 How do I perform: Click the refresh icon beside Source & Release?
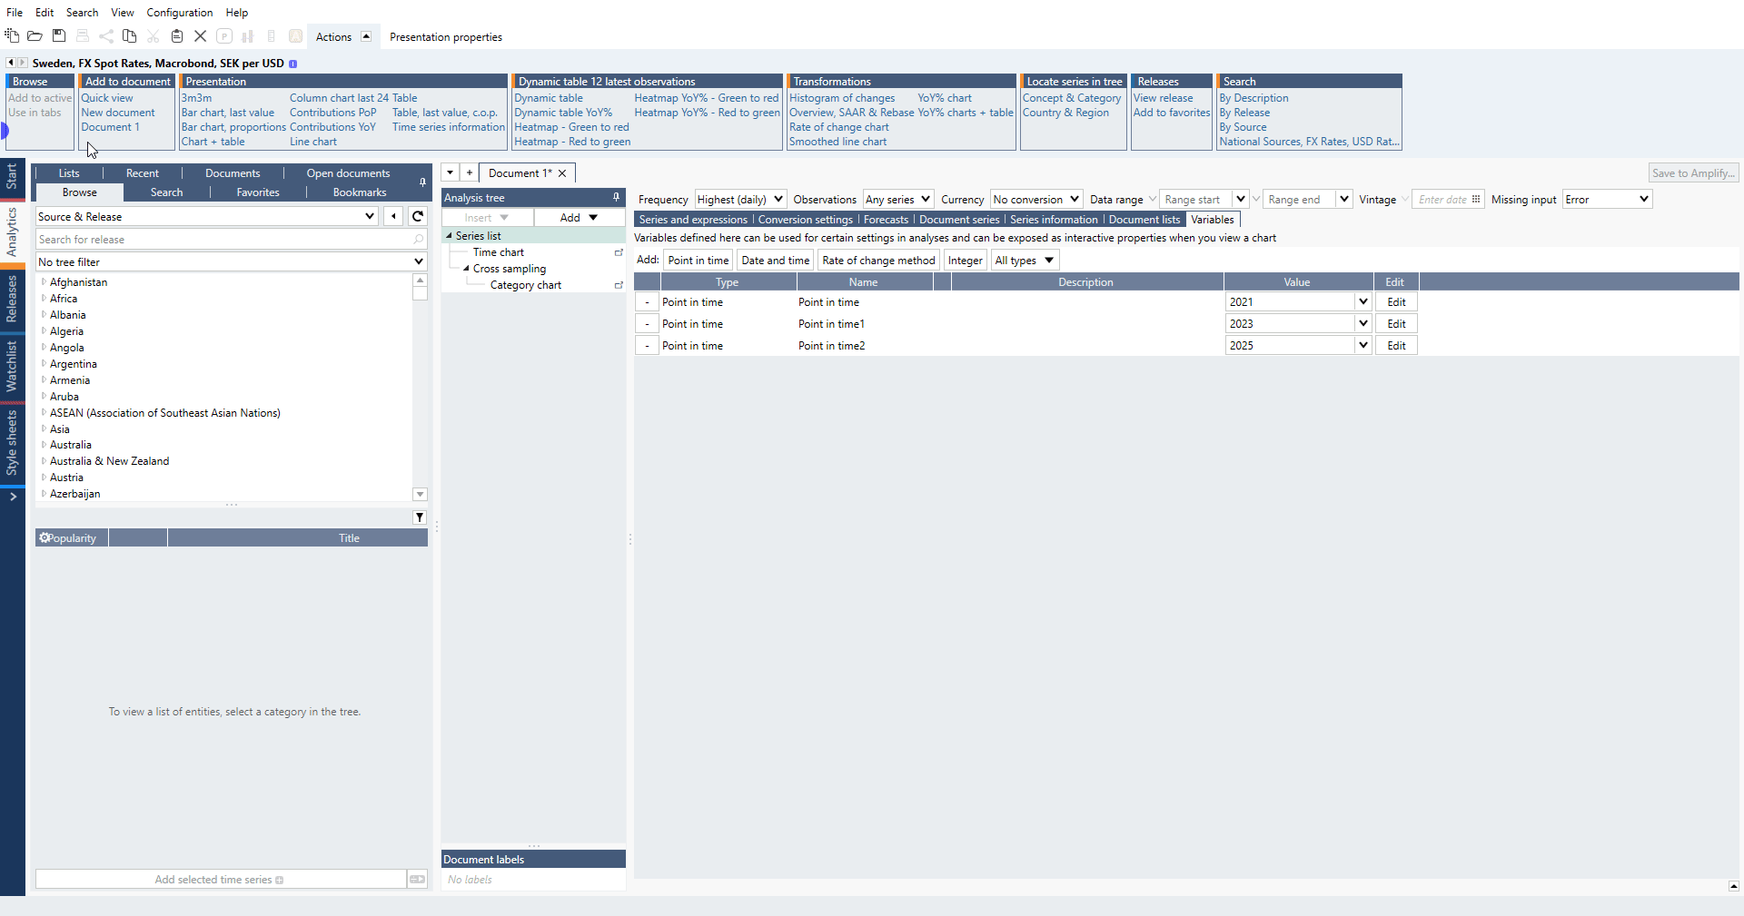[418, 216]
